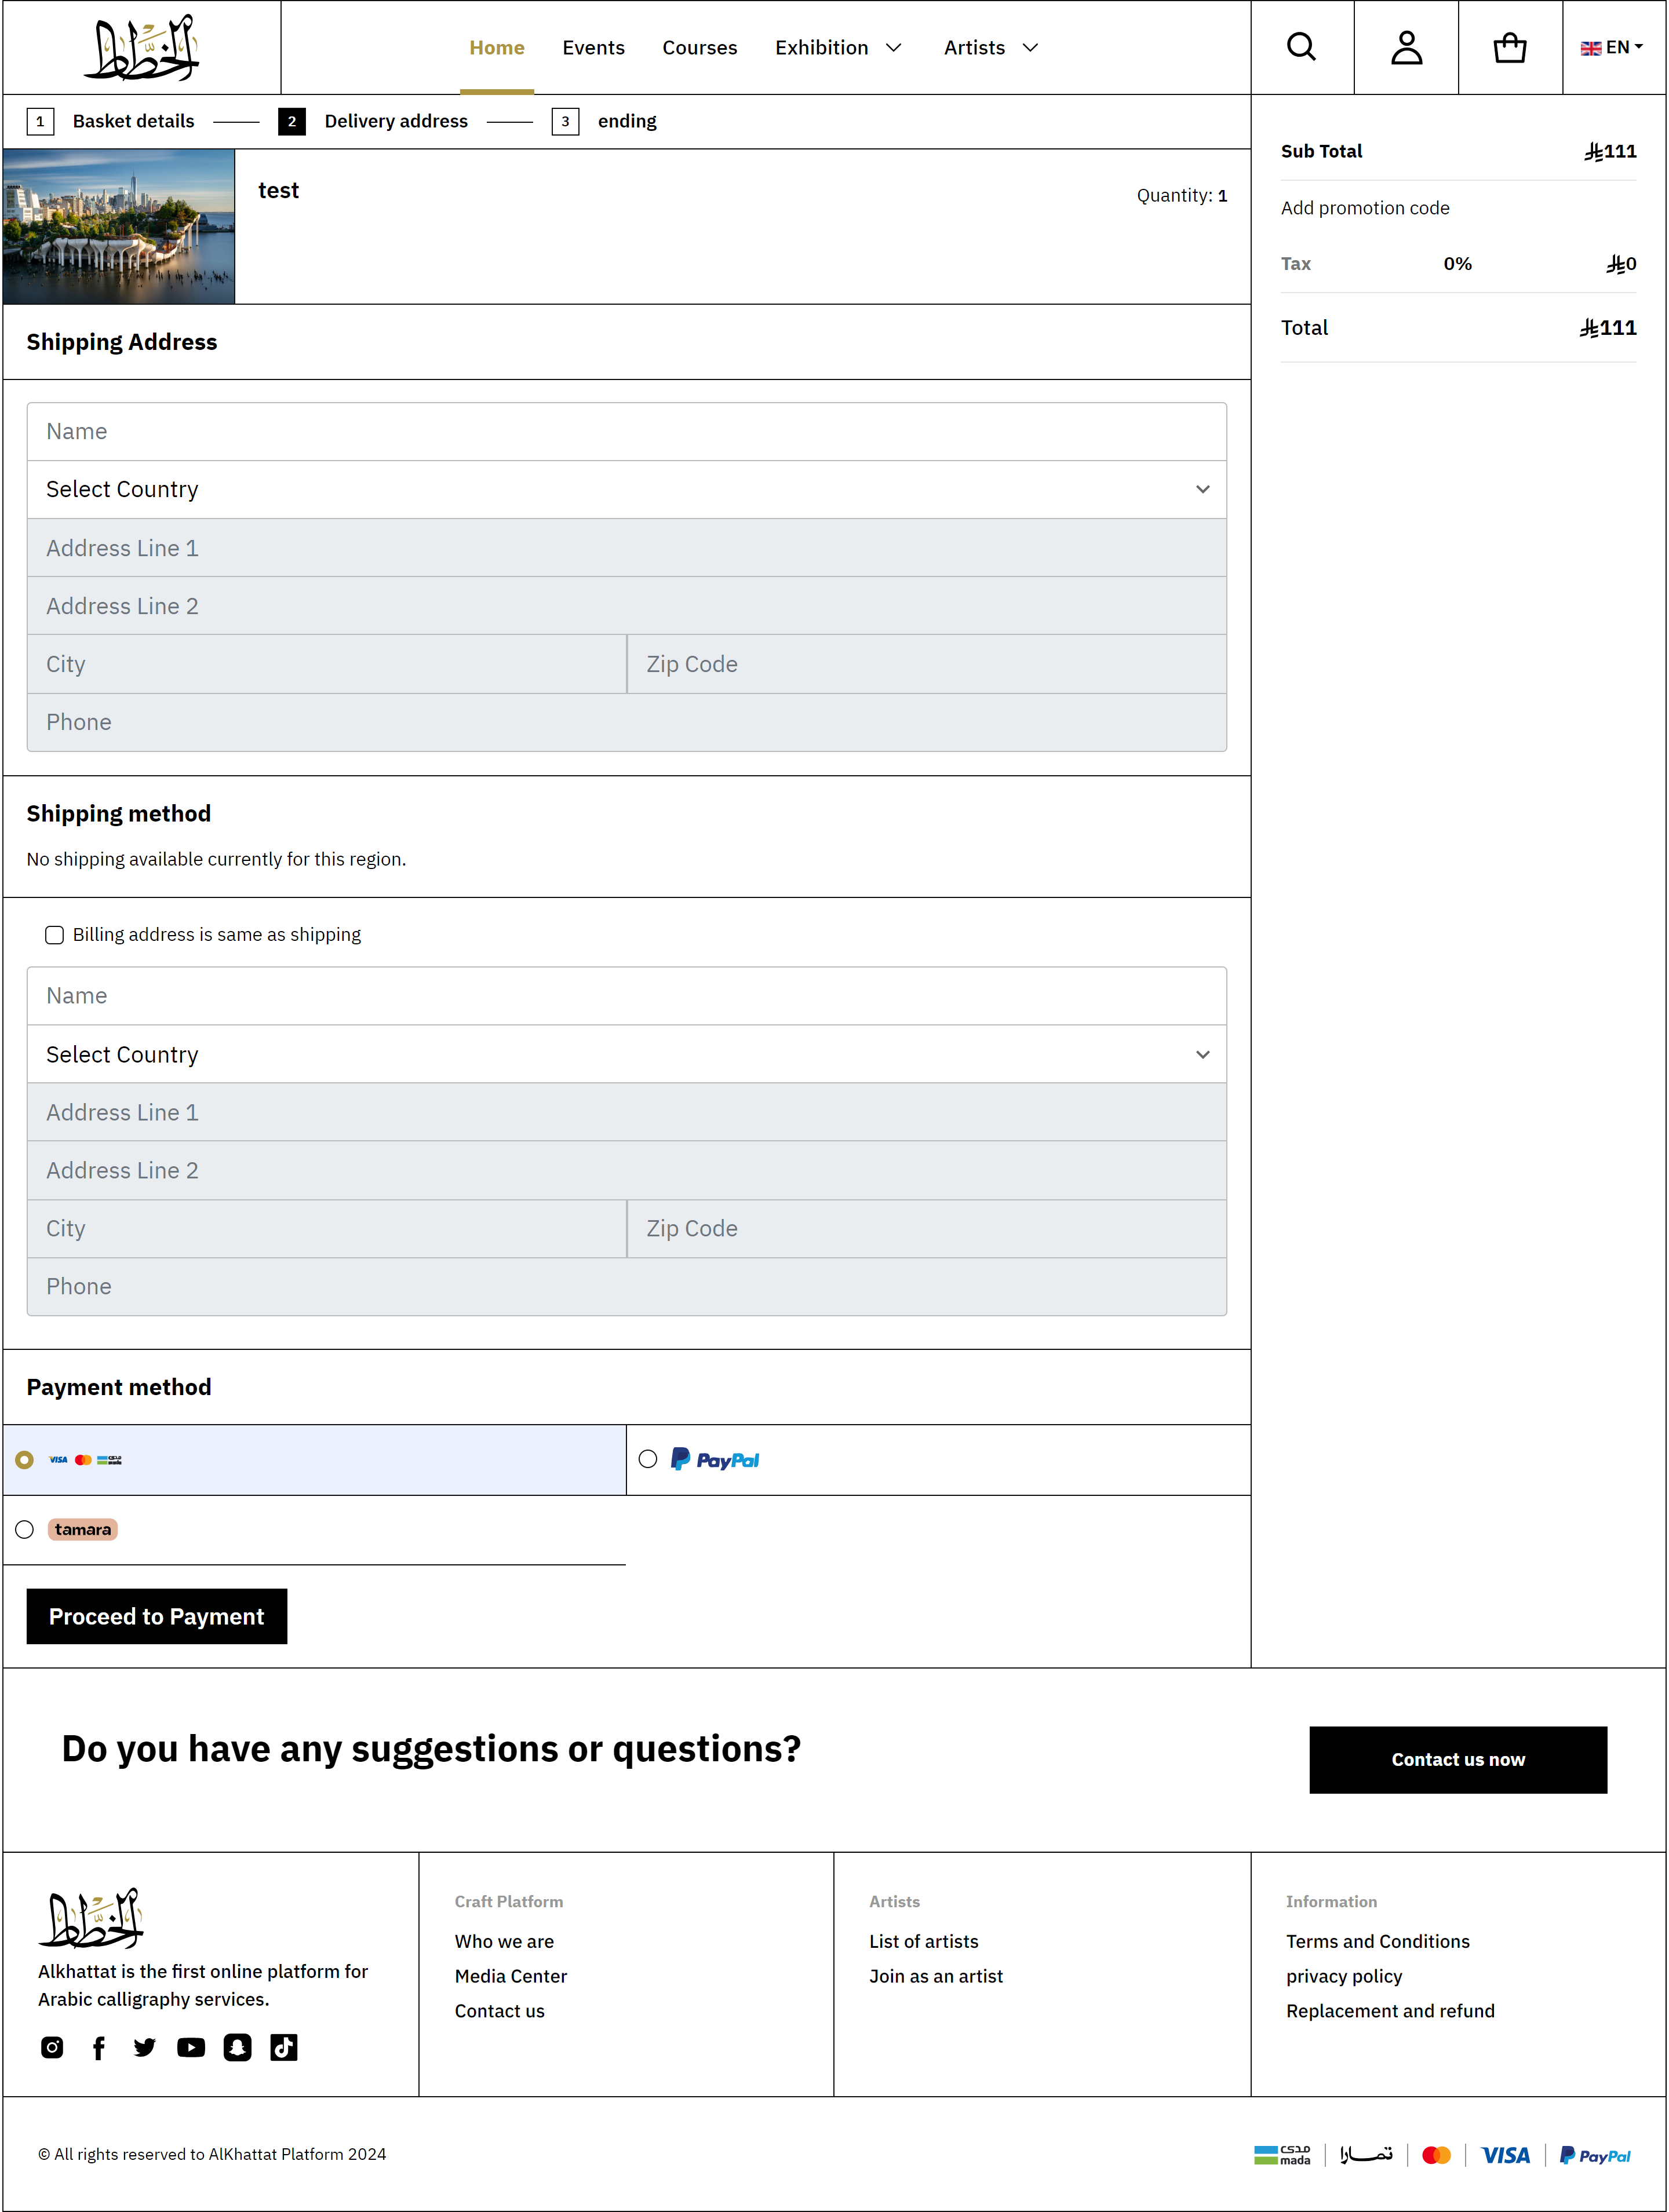Open the search icon in header

1301,47
